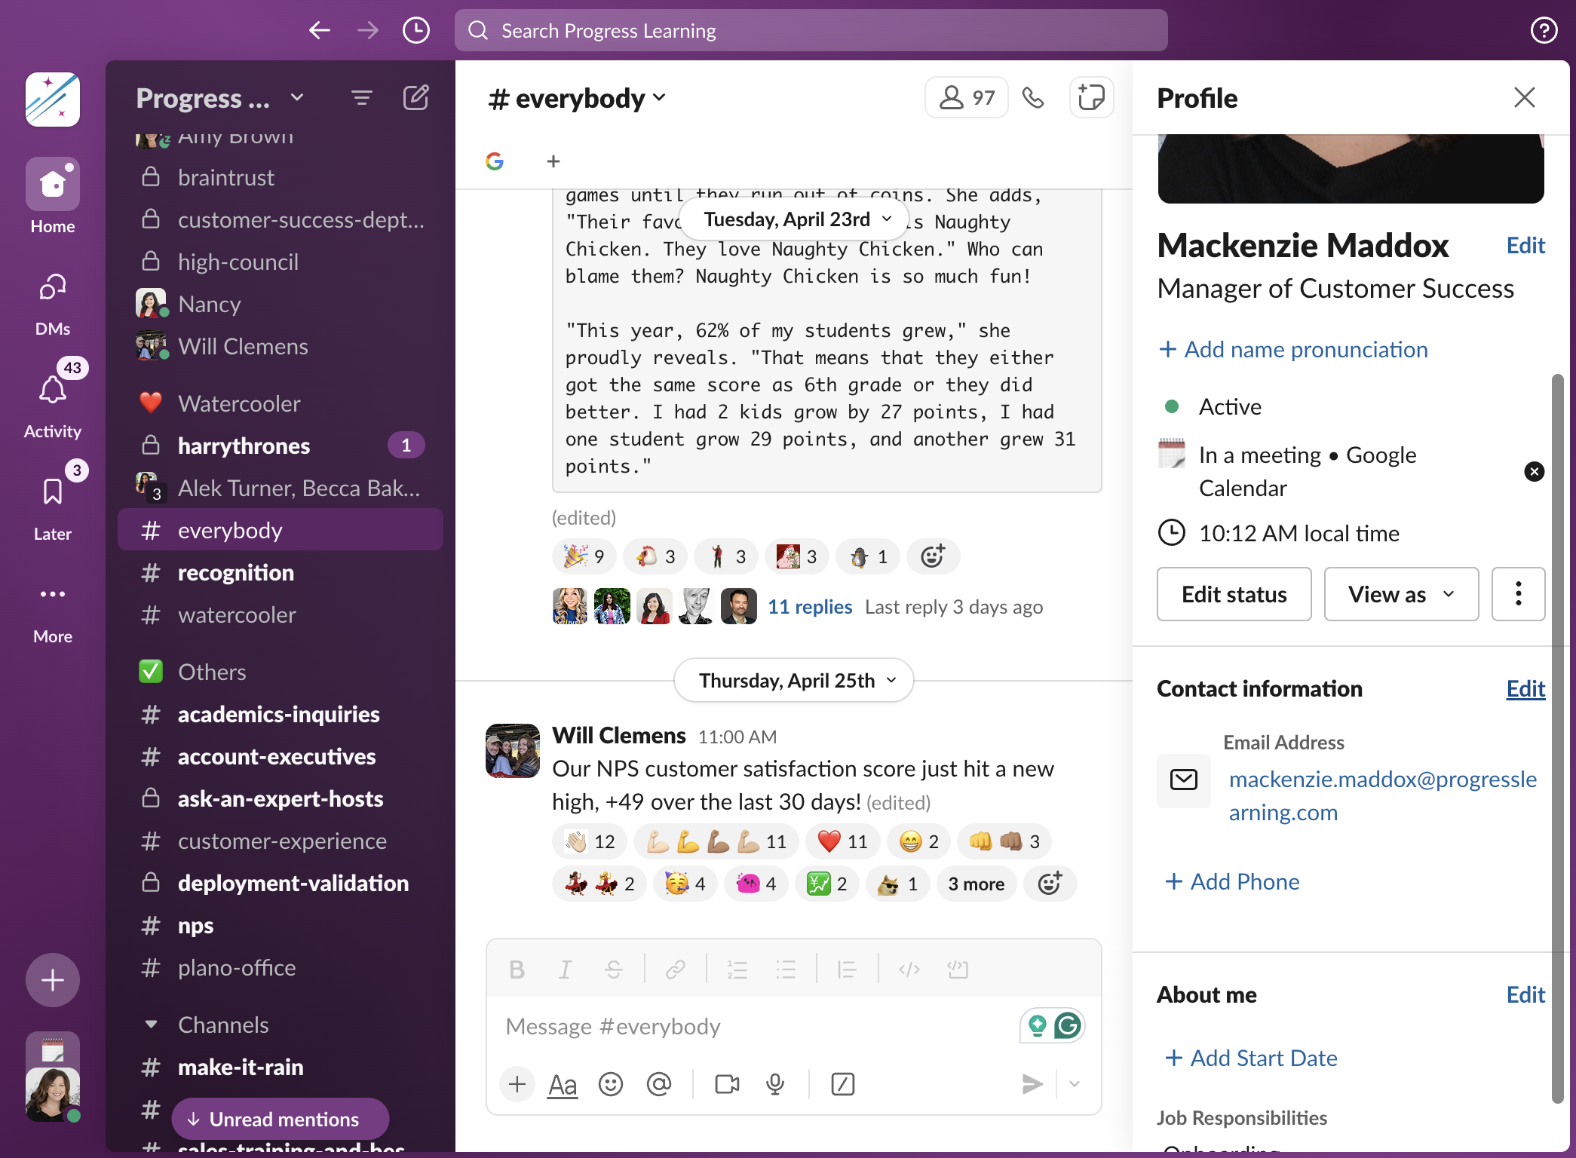Click the Search Progress Learning field
The image size is (1576, 1158).
point(811,30)
